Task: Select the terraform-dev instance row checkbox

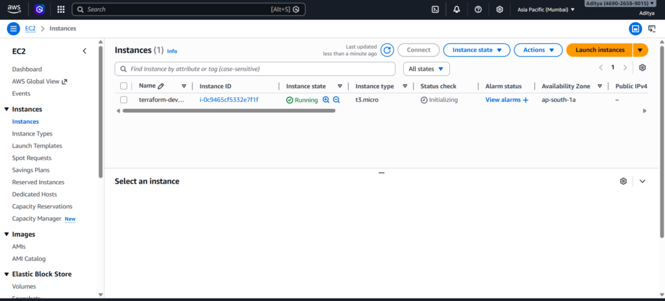Action: [x=123, y=100]
